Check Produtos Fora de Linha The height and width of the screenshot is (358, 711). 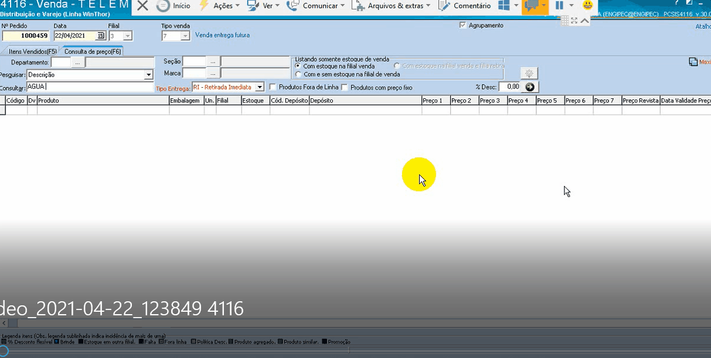tap(273, 87)
